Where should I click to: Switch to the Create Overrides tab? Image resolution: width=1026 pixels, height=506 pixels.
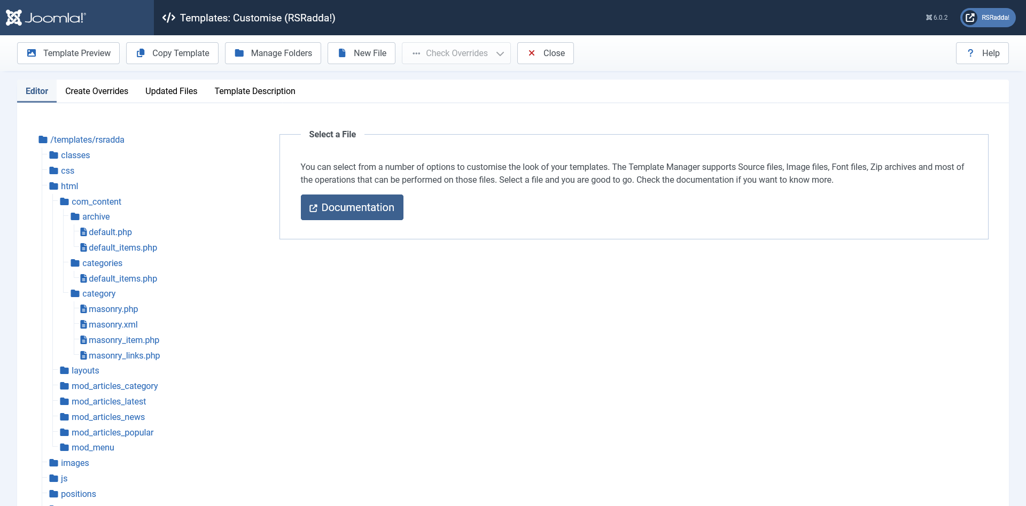pos(97,91)
